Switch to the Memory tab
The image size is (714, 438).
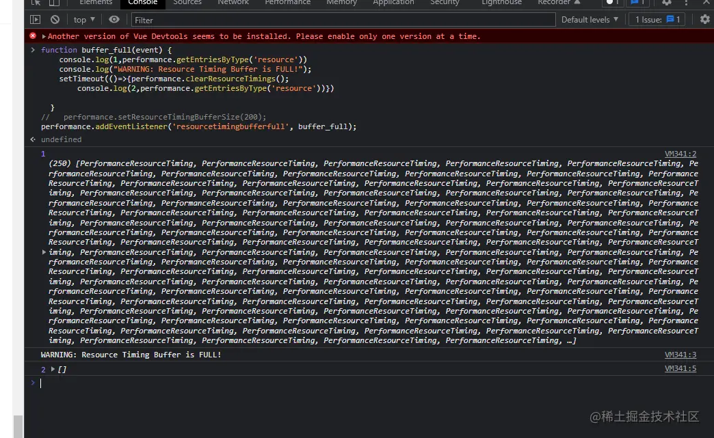tap(341, 3)
